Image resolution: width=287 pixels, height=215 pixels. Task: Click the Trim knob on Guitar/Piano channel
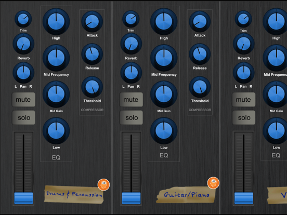131,19
